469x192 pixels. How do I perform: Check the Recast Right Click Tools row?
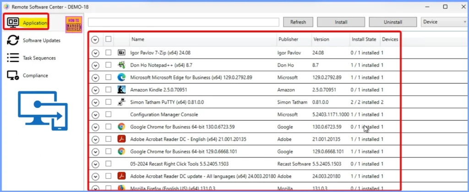coord(108,164)
